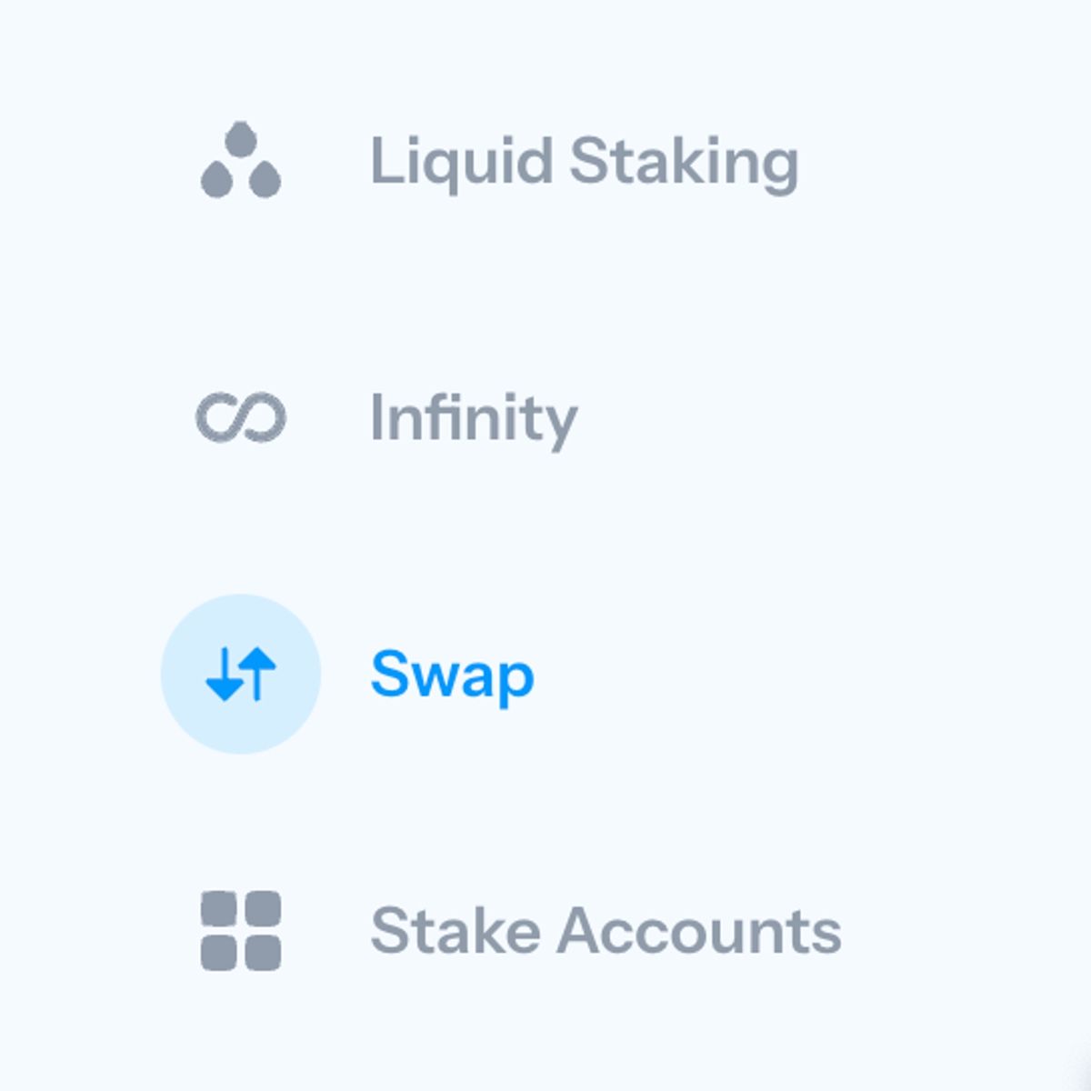
Task: Navigate to the Stake Accounts text label
Action: pos(606,931)
